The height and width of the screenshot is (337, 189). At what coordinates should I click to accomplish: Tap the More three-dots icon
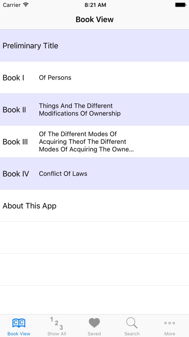click(x=169, y=323)
